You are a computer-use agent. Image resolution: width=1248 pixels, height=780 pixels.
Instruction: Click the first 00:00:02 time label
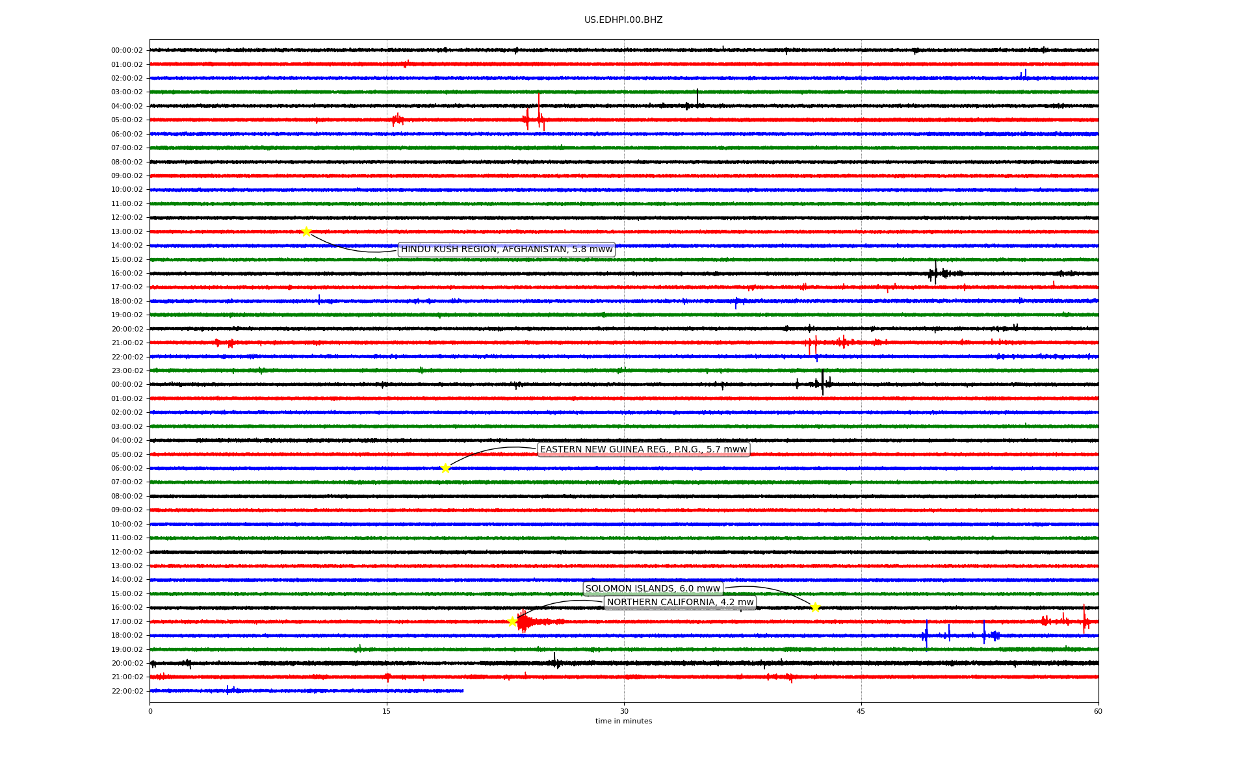coord(127,51)
